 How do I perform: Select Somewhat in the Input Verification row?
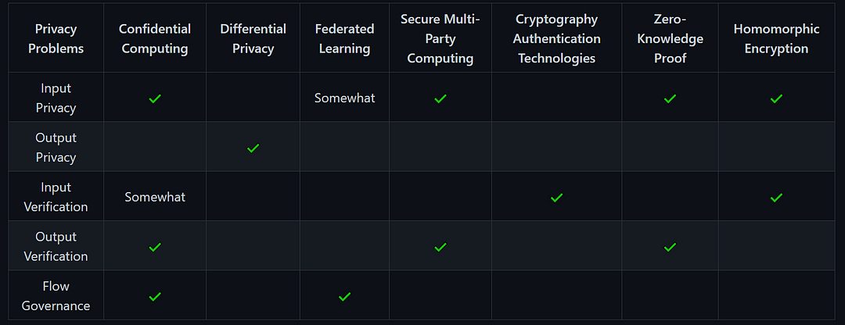[x=155, y=197]
